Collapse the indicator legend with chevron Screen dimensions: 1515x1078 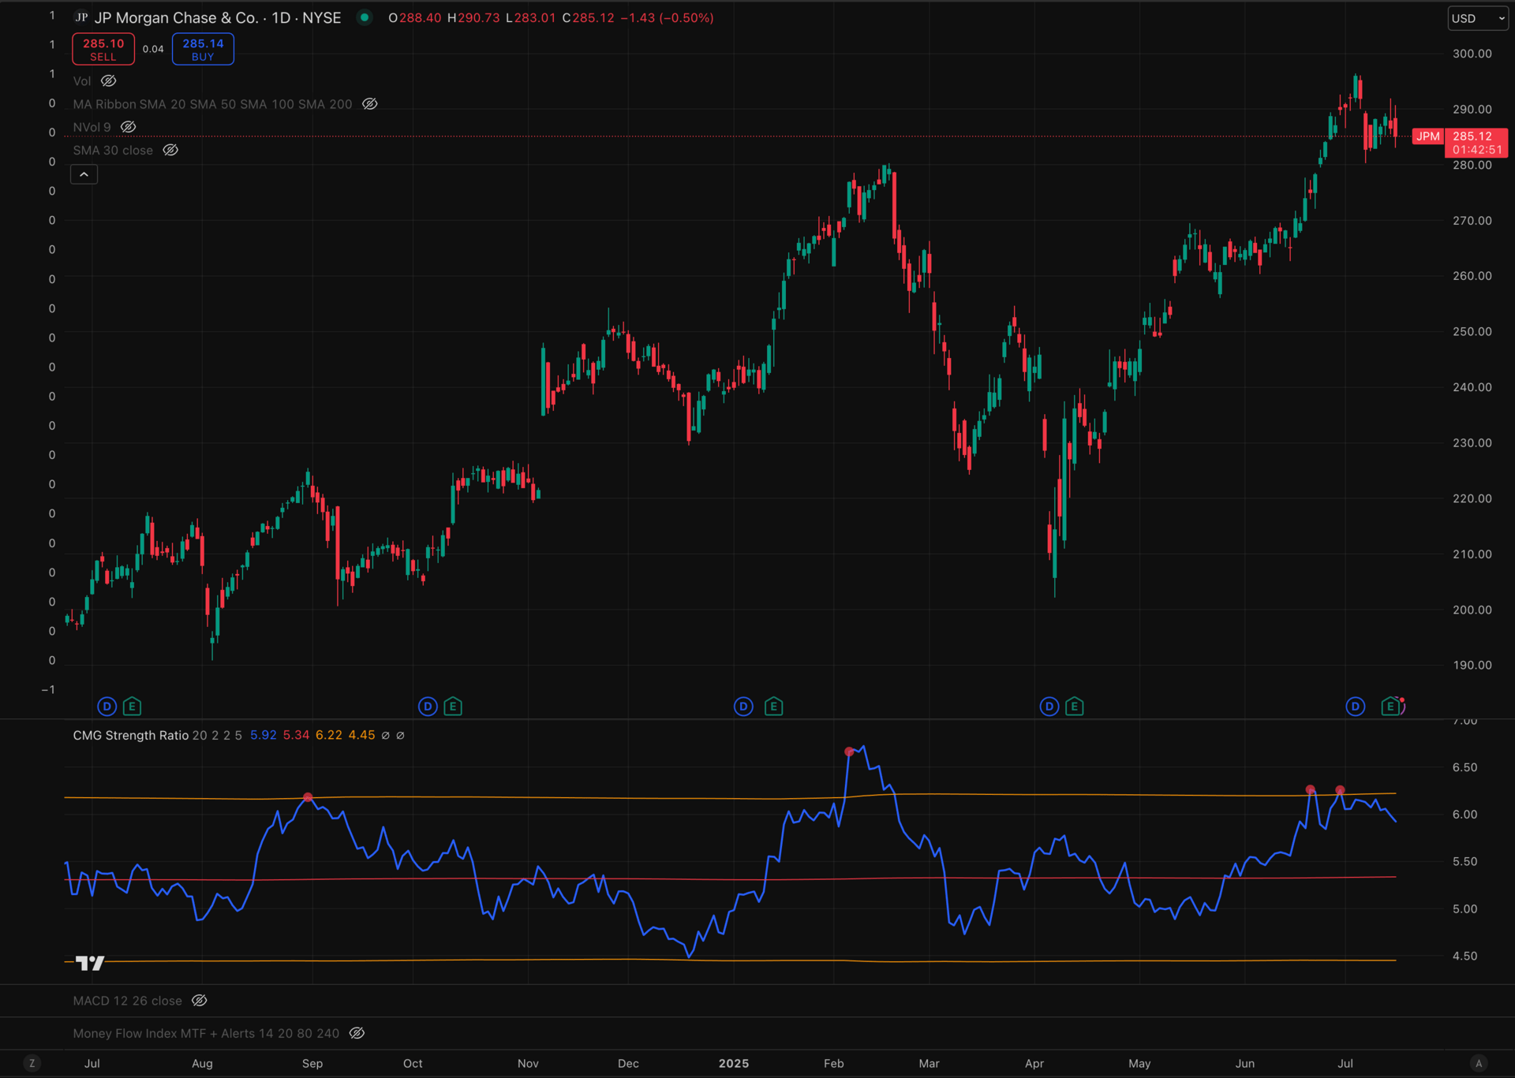84,174
